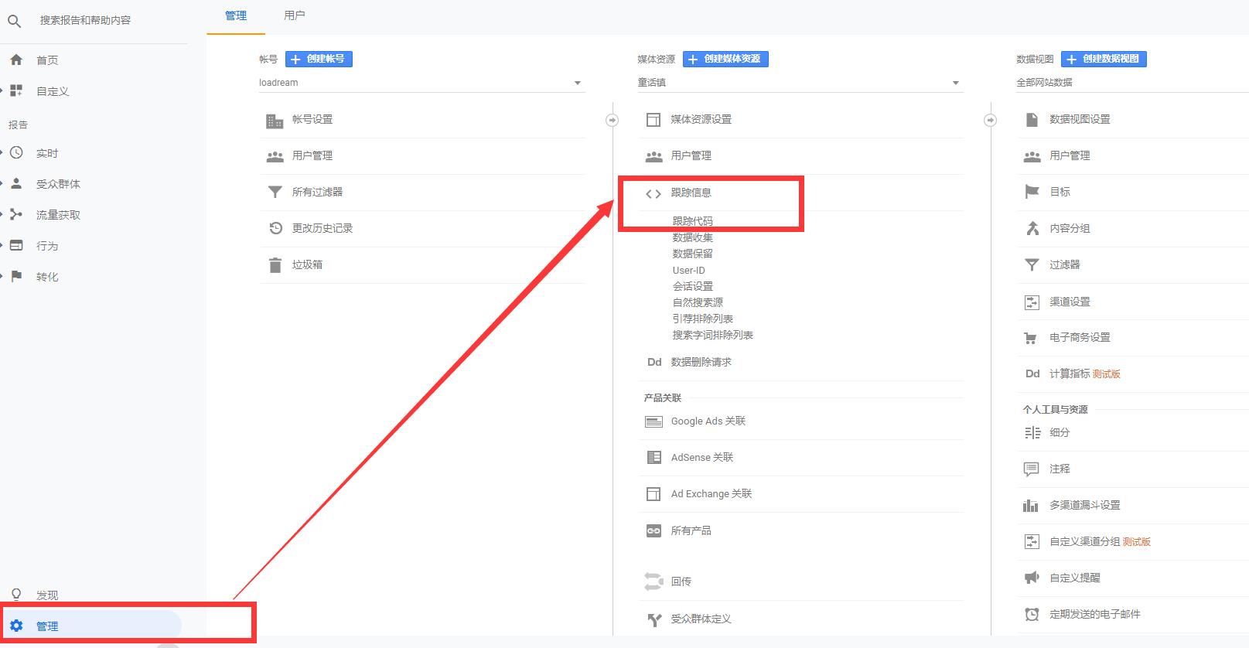This screenshot has width=1249, height=648.
Task: Click the Google Ads 关联 icon
Action: 654,421
